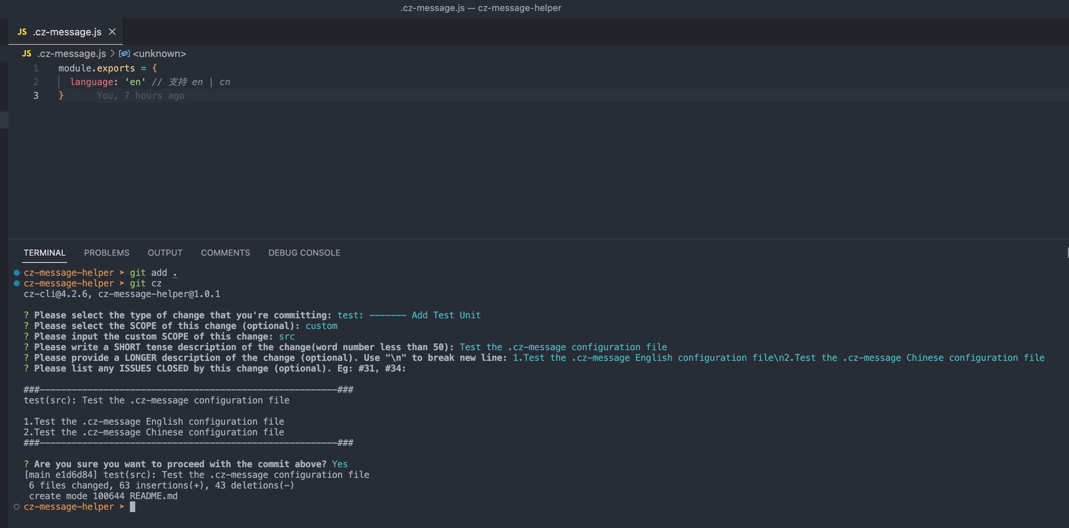Click the 'You, 7 hours ago' blame annotation
The height and width of the screenshot is (528, 1069).
[140, 96]
